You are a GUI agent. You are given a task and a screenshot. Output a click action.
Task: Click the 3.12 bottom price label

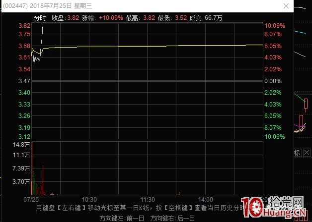[24, 136]
